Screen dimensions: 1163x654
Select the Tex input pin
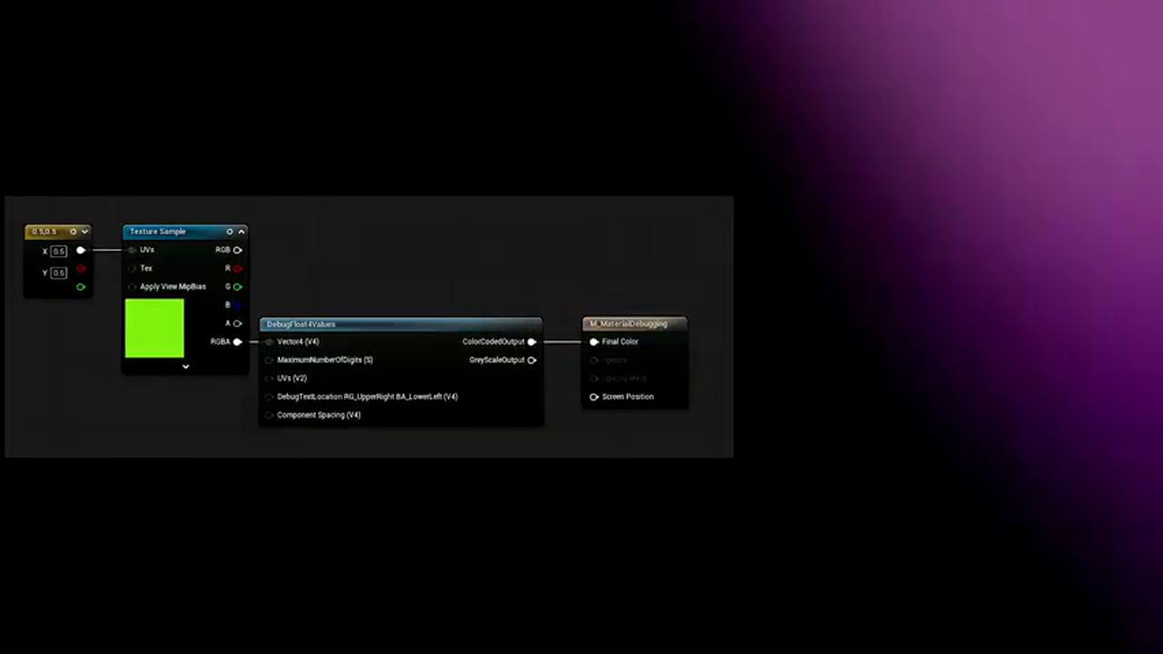pos(133,268)
